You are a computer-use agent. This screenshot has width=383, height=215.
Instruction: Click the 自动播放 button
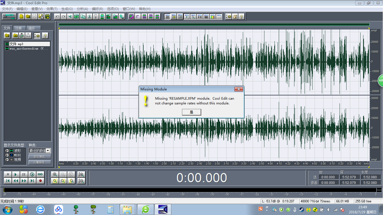(x=40, y=157)
